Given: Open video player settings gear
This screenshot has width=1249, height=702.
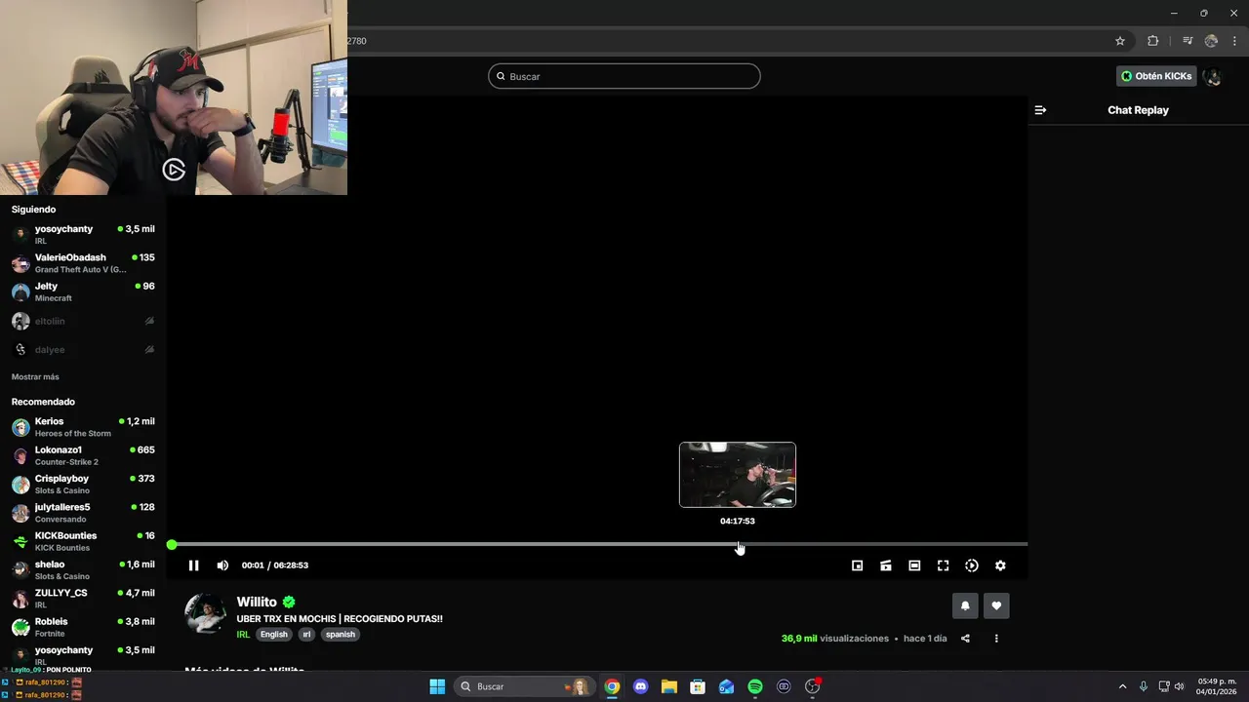Looking at the screenshot, I should [1000, 565].
